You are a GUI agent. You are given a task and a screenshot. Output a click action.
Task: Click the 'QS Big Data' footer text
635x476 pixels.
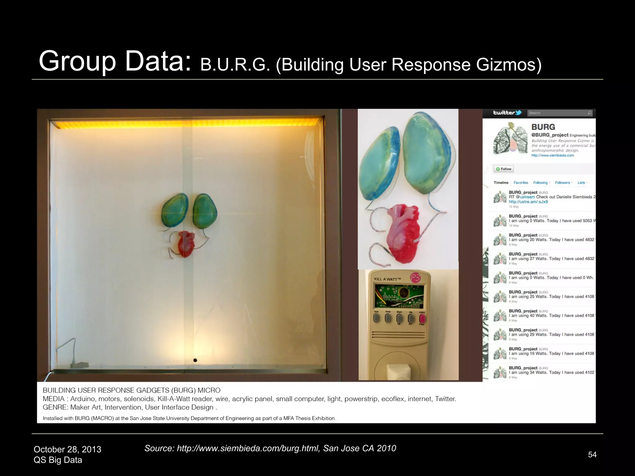(58, 460)
